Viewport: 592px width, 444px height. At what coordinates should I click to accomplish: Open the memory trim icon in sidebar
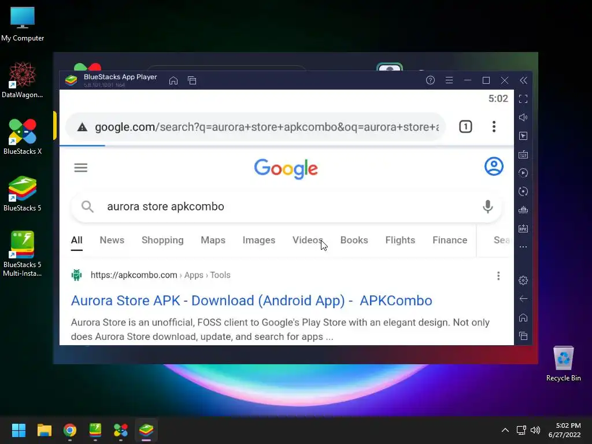pyautogui.click(x=523, y=210)
